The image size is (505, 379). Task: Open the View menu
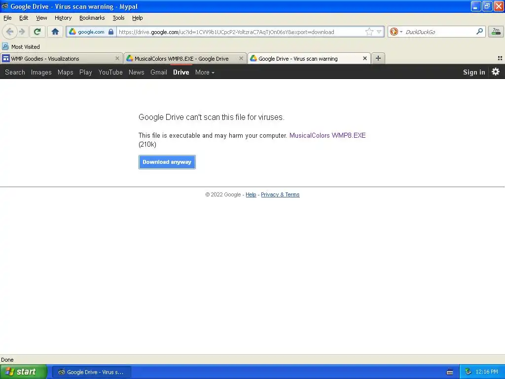[x=41, y=18]
